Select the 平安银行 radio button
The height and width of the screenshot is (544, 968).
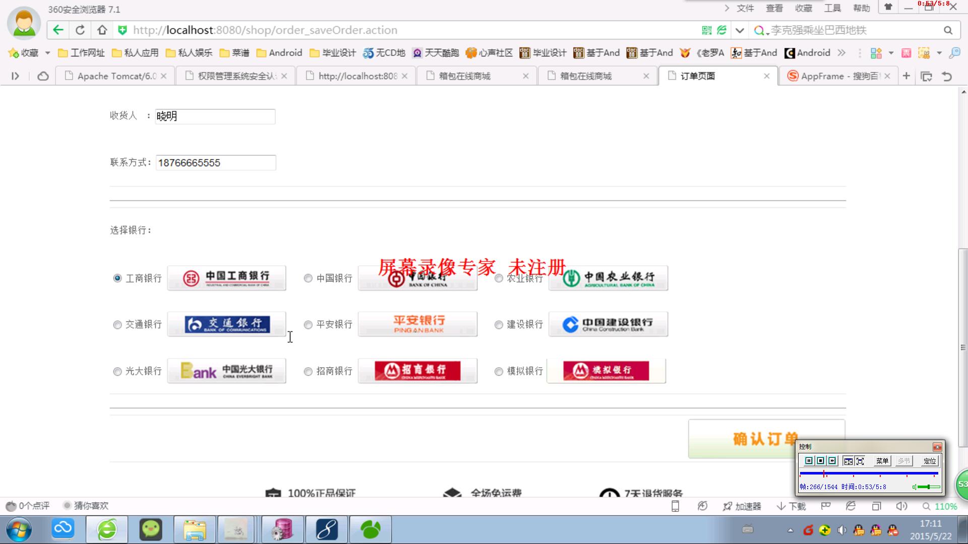(x=308, y=325)
